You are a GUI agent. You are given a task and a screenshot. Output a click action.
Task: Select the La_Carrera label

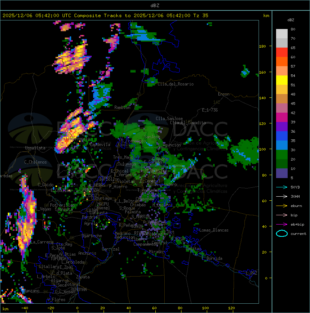(x=42, y=242)
